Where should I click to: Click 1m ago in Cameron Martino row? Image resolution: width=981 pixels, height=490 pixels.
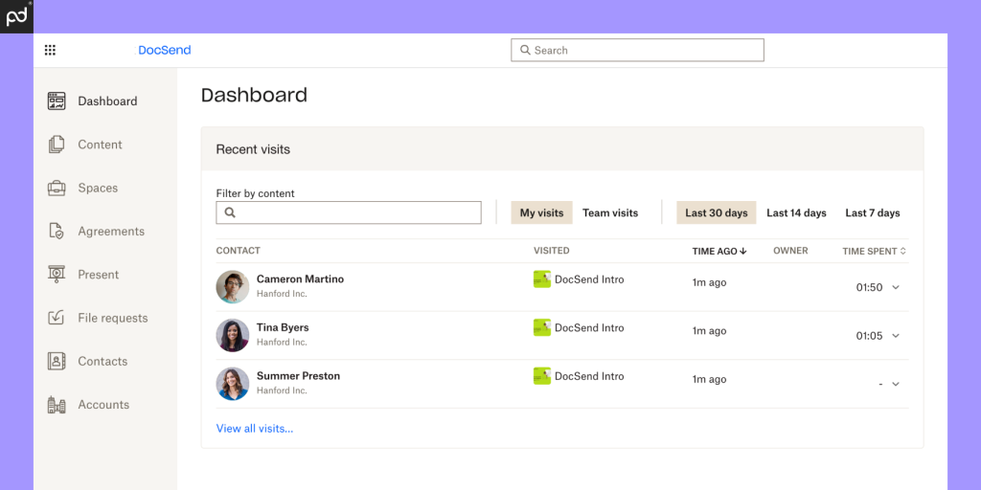(710, 282)
